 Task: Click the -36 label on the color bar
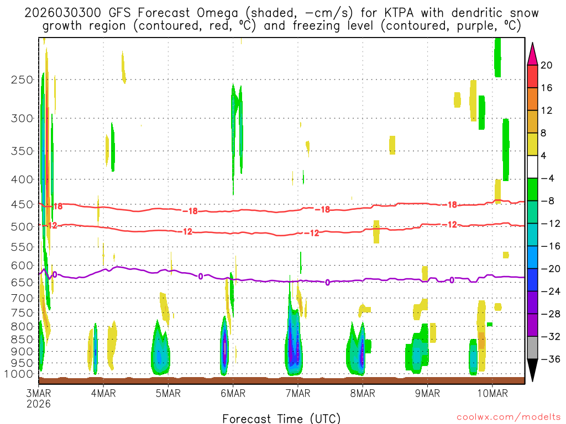(x=548, y=359)
